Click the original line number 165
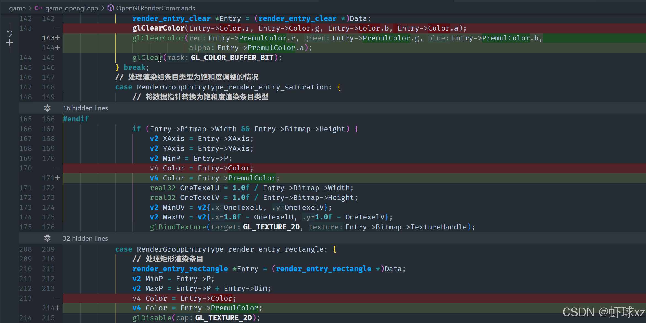 coord(25,119)
